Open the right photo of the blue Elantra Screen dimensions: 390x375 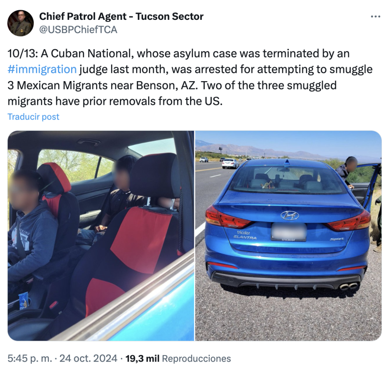pyautogui.click(x=288, y=236)
